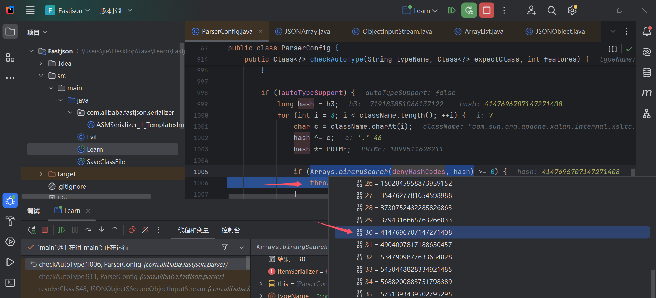This screenshot has height=298, width=656.
Task: Expand the 'this' variable node
Action: click(261, 284)
